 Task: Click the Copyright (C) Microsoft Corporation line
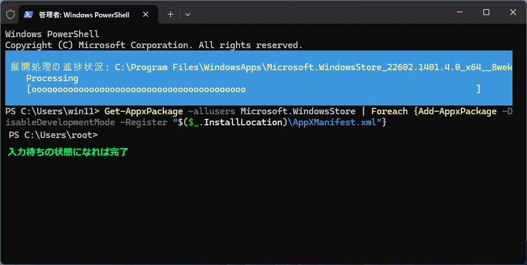coord(153,45)
